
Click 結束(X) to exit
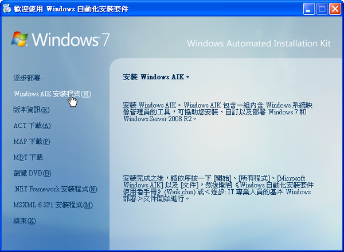(x=25, y=221)
